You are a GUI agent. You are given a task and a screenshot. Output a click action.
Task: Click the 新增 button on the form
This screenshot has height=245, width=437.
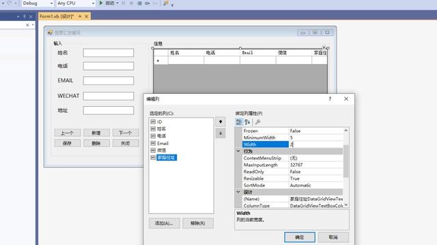click(x=96, y=133)
